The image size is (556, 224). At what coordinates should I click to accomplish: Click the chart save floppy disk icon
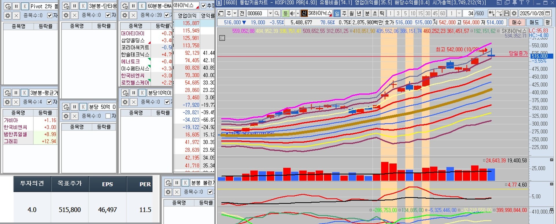pos(506,13)
